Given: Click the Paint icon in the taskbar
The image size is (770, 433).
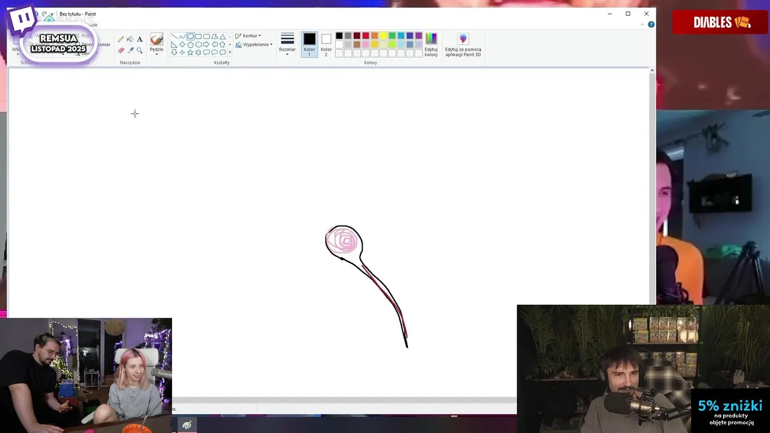Looking at the screenshot, I should click(x=187, y=425).
